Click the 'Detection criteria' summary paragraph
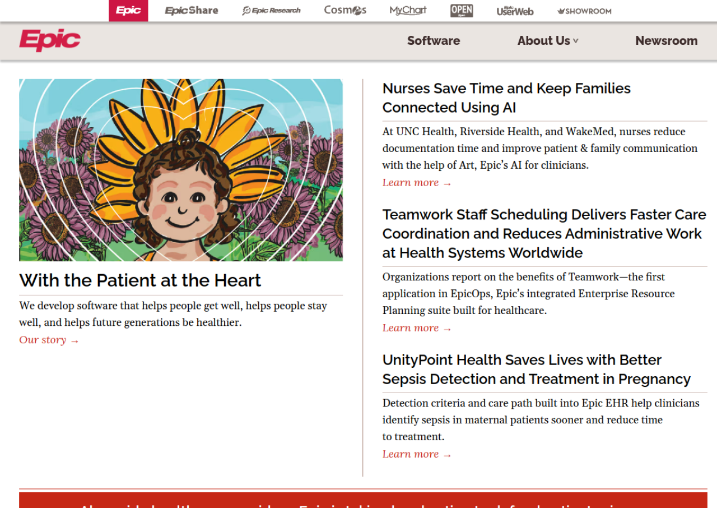The image size is (717, 508). pyautogui.click(x=541, y=419)
